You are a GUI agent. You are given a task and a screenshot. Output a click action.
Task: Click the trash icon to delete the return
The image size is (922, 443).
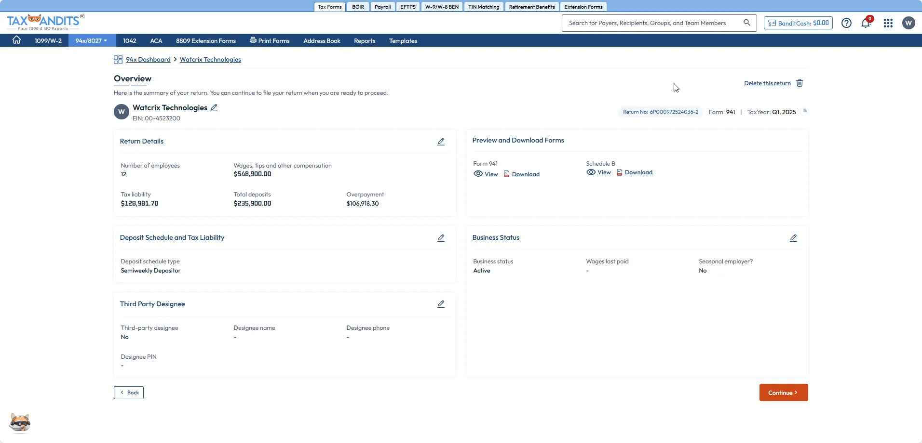point(800,83)
